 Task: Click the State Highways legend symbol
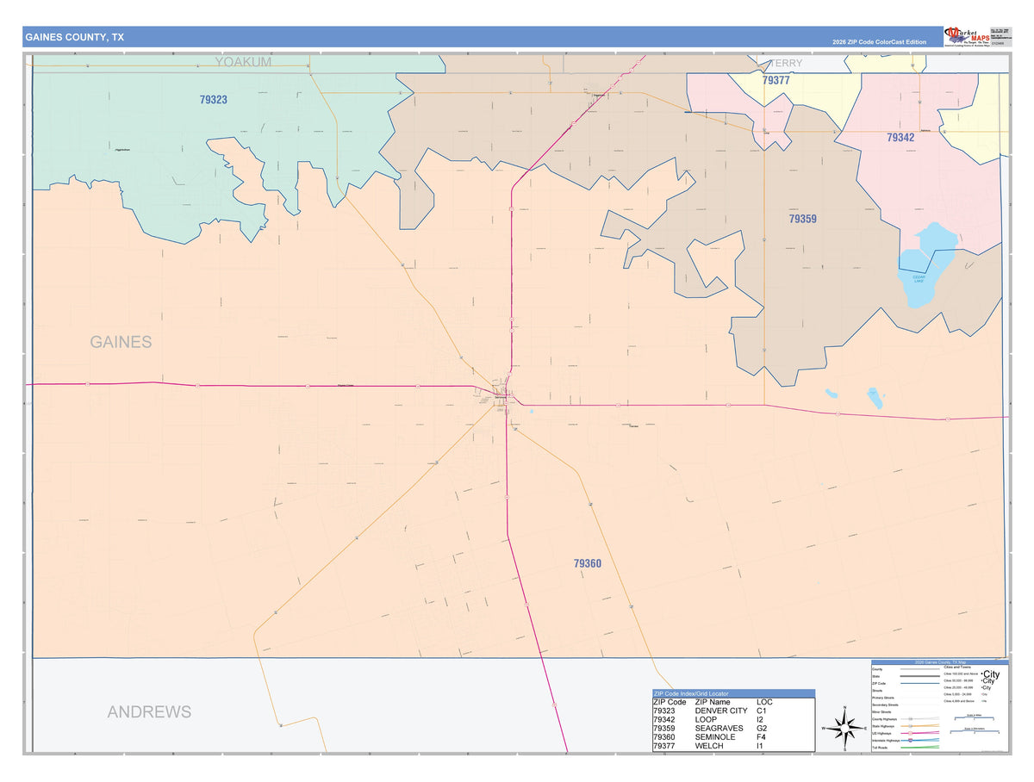pyautogui.click(x=920, y=725)
